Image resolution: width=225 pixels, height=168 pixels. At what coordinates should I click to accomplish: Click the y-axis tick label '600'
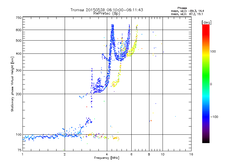[x=19, y=30]
